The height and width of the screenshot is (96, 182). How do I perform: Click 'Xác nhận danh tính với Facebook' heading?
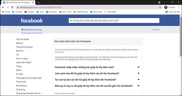pyautogui.click(x=73, y=41)
